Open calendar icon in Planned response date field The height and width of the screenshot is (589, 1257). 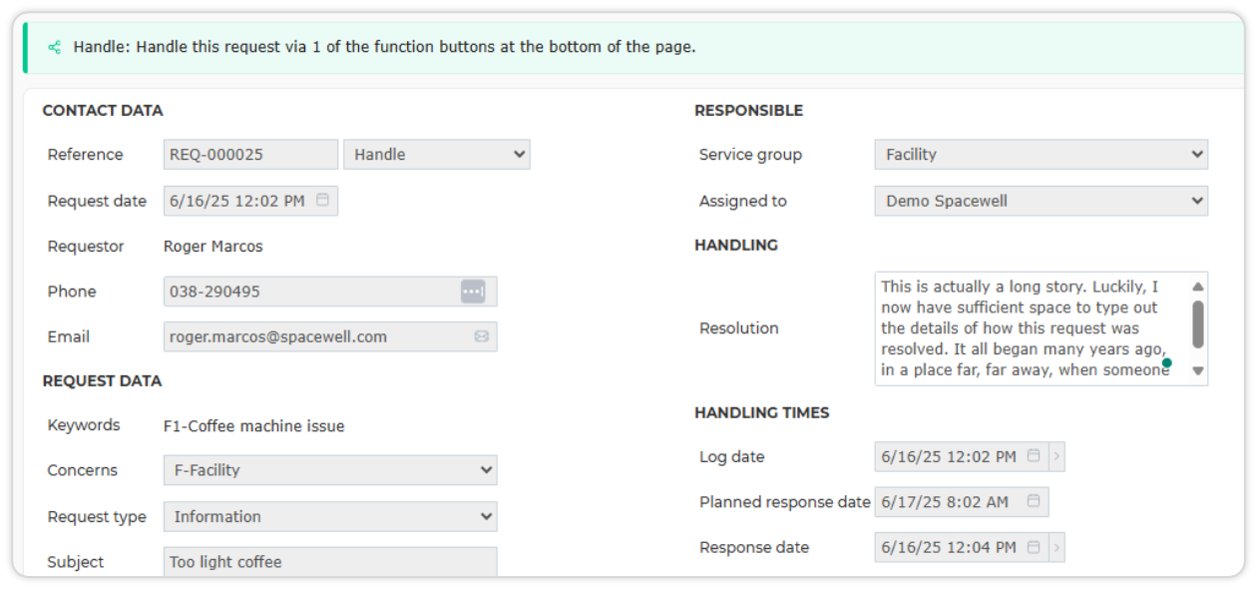pos(1034,501)
